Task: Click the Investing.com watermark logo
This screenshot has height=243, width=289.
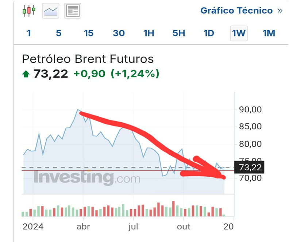Action: 87,178
